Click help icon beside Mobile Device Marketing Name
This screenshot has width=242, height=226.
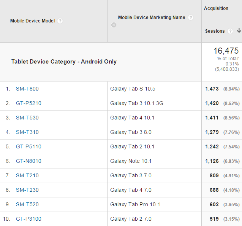point(191,18)
